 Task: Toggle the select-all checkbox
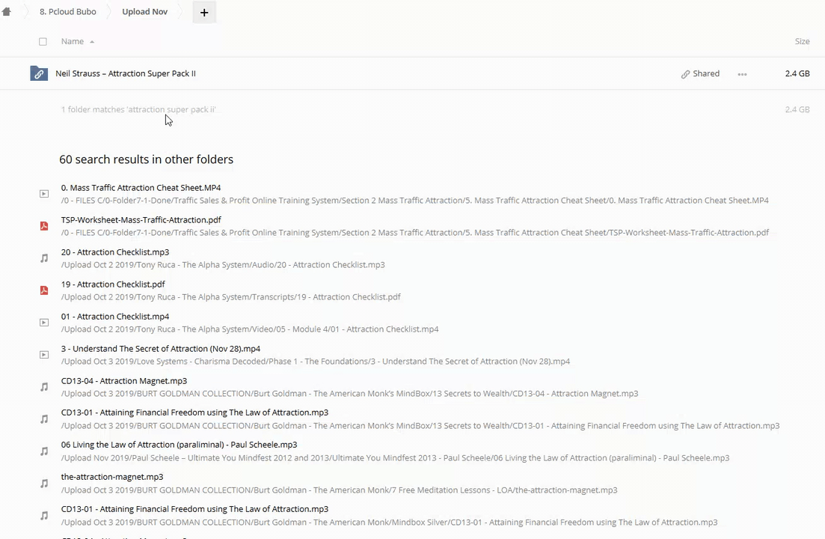[43, 42]
